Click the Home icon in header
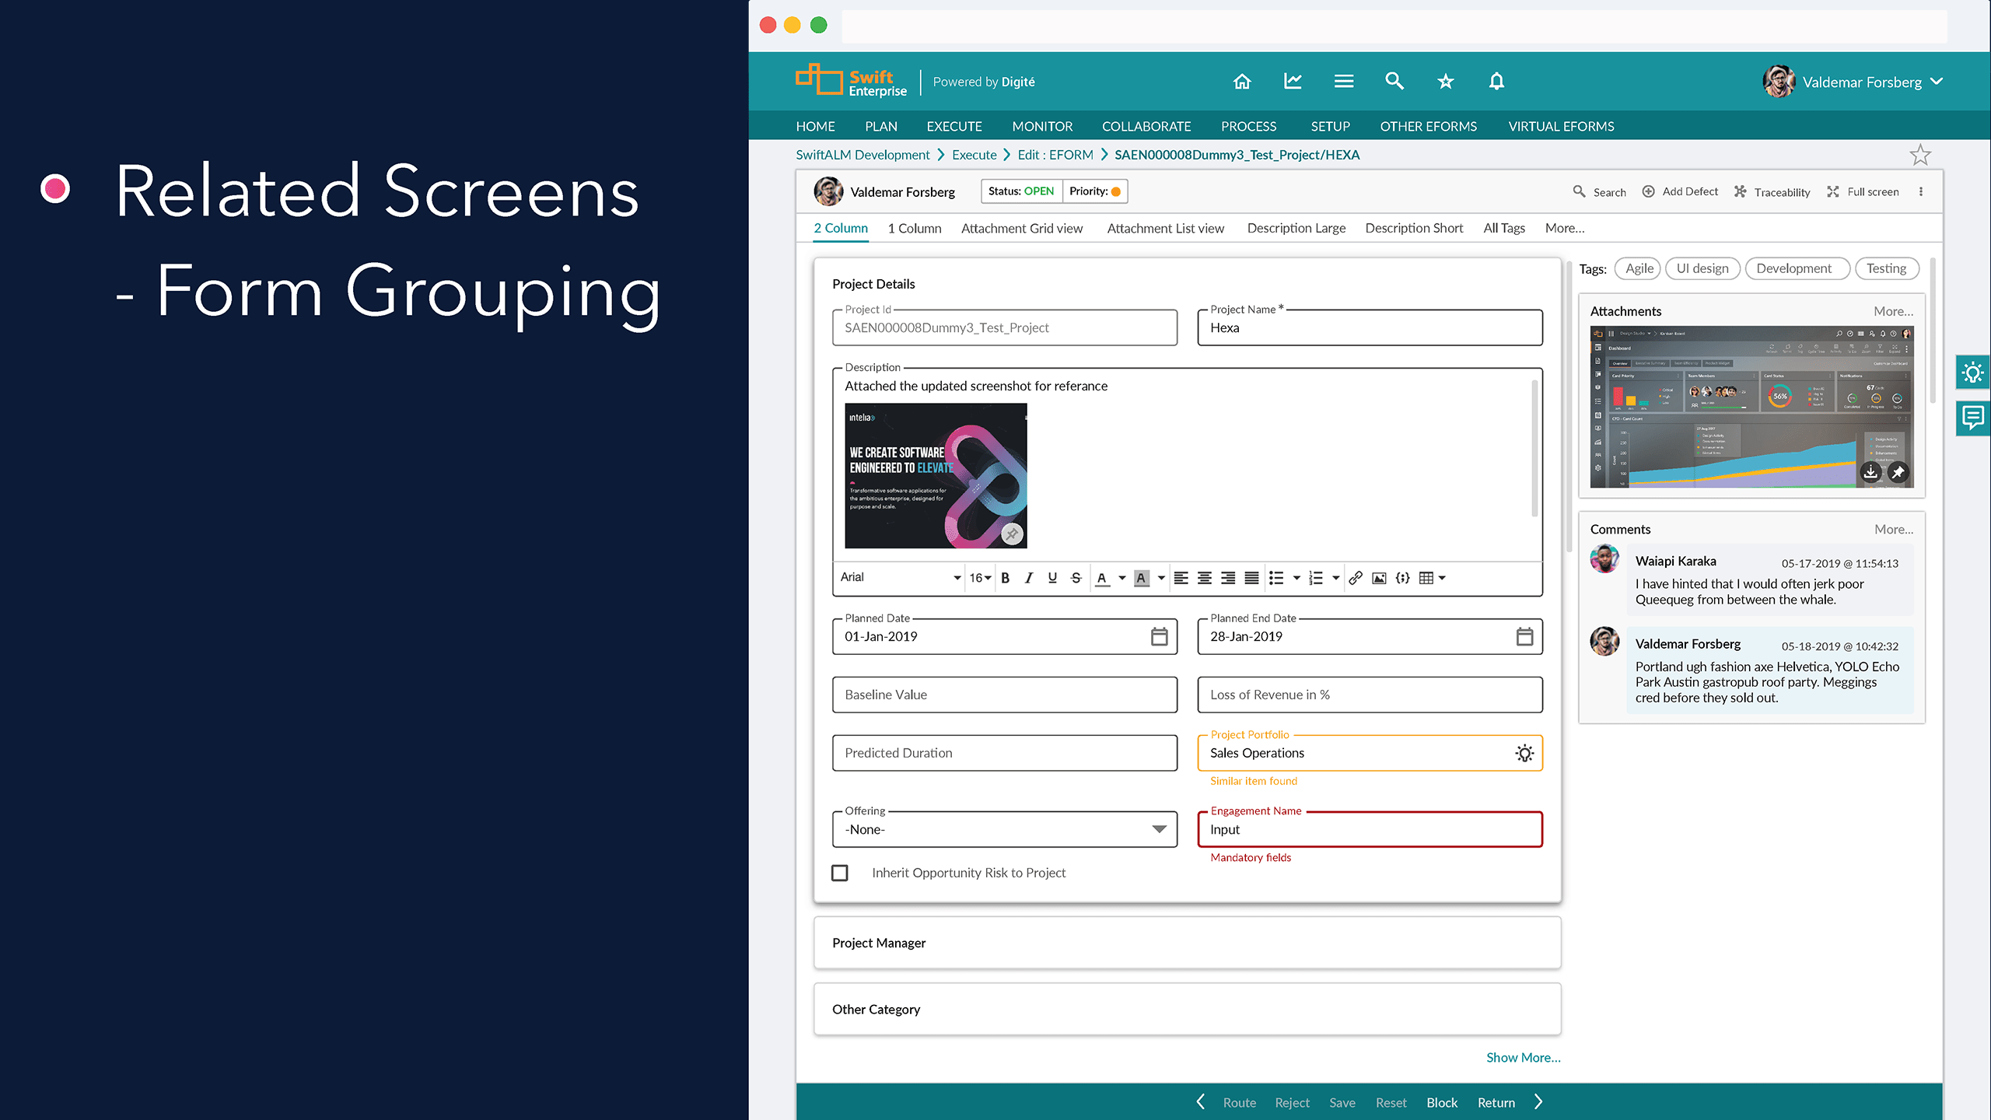The width and height of the screenshot is (1991, 1120). pos(1242,82)
